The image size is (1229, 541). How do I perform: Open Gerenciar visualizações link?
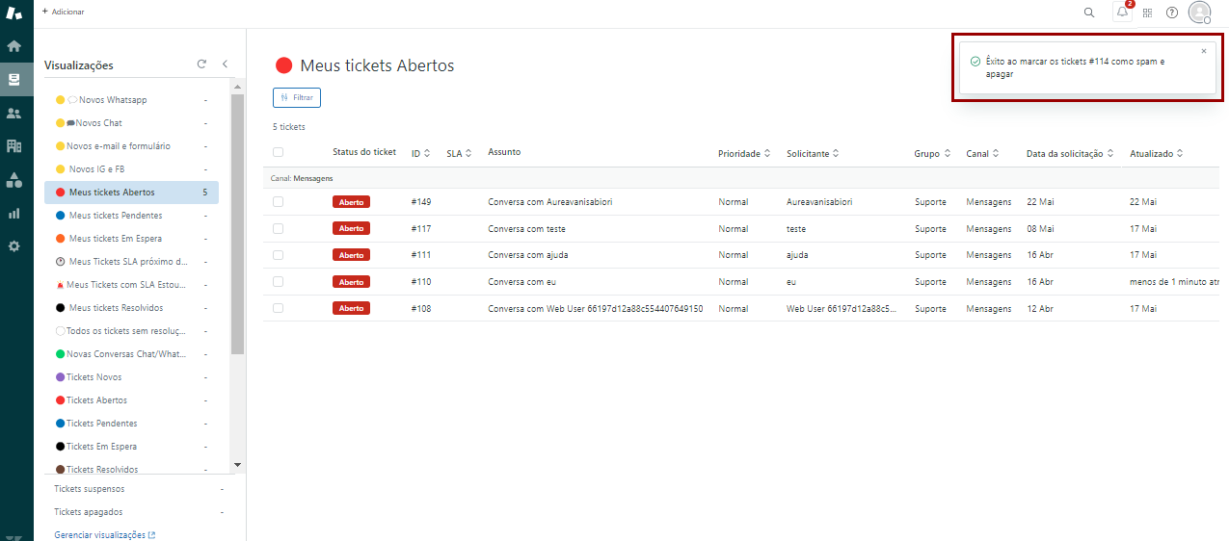[x=104, y=535]
